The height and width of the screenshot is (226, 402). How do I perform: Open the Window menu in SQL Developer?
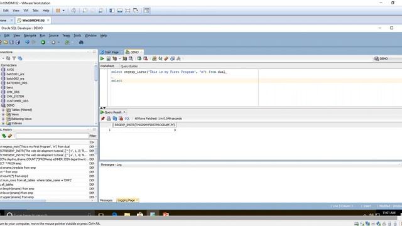coord(90,36)
